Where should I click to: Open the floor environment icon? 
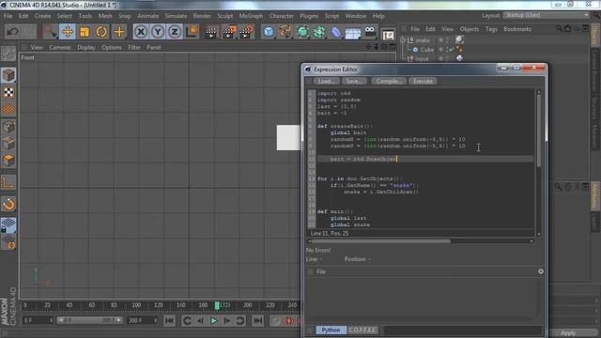tap(353, 32)
